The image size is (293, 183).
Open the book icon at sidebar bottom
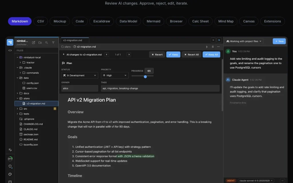click(10, 182)
